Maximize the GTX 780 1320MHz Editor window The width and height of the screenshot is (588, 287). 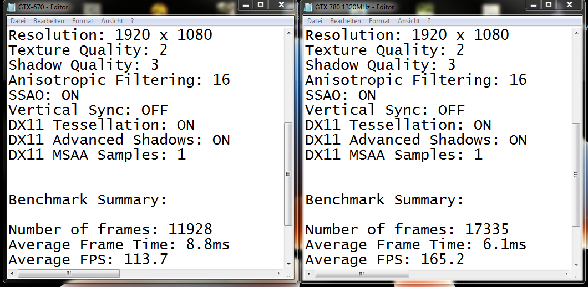coord(549,5)
